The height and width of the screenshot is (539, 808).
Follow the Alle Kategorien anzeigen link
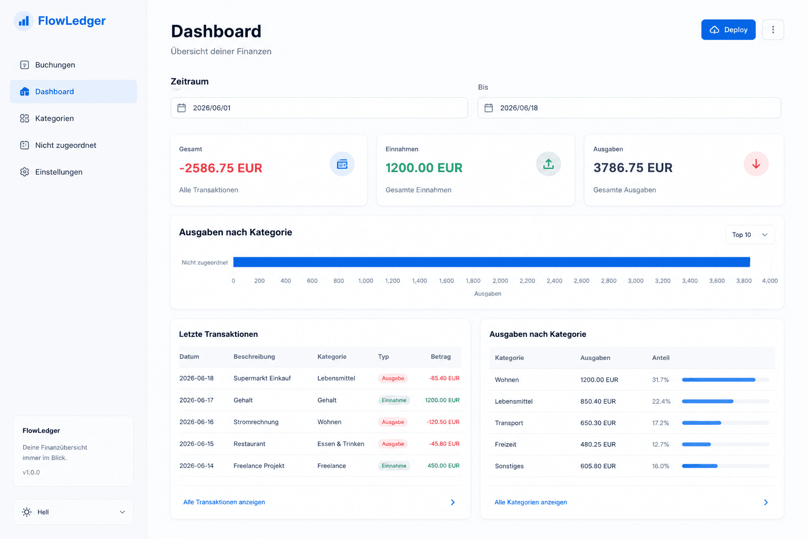[x=531, y=502]
